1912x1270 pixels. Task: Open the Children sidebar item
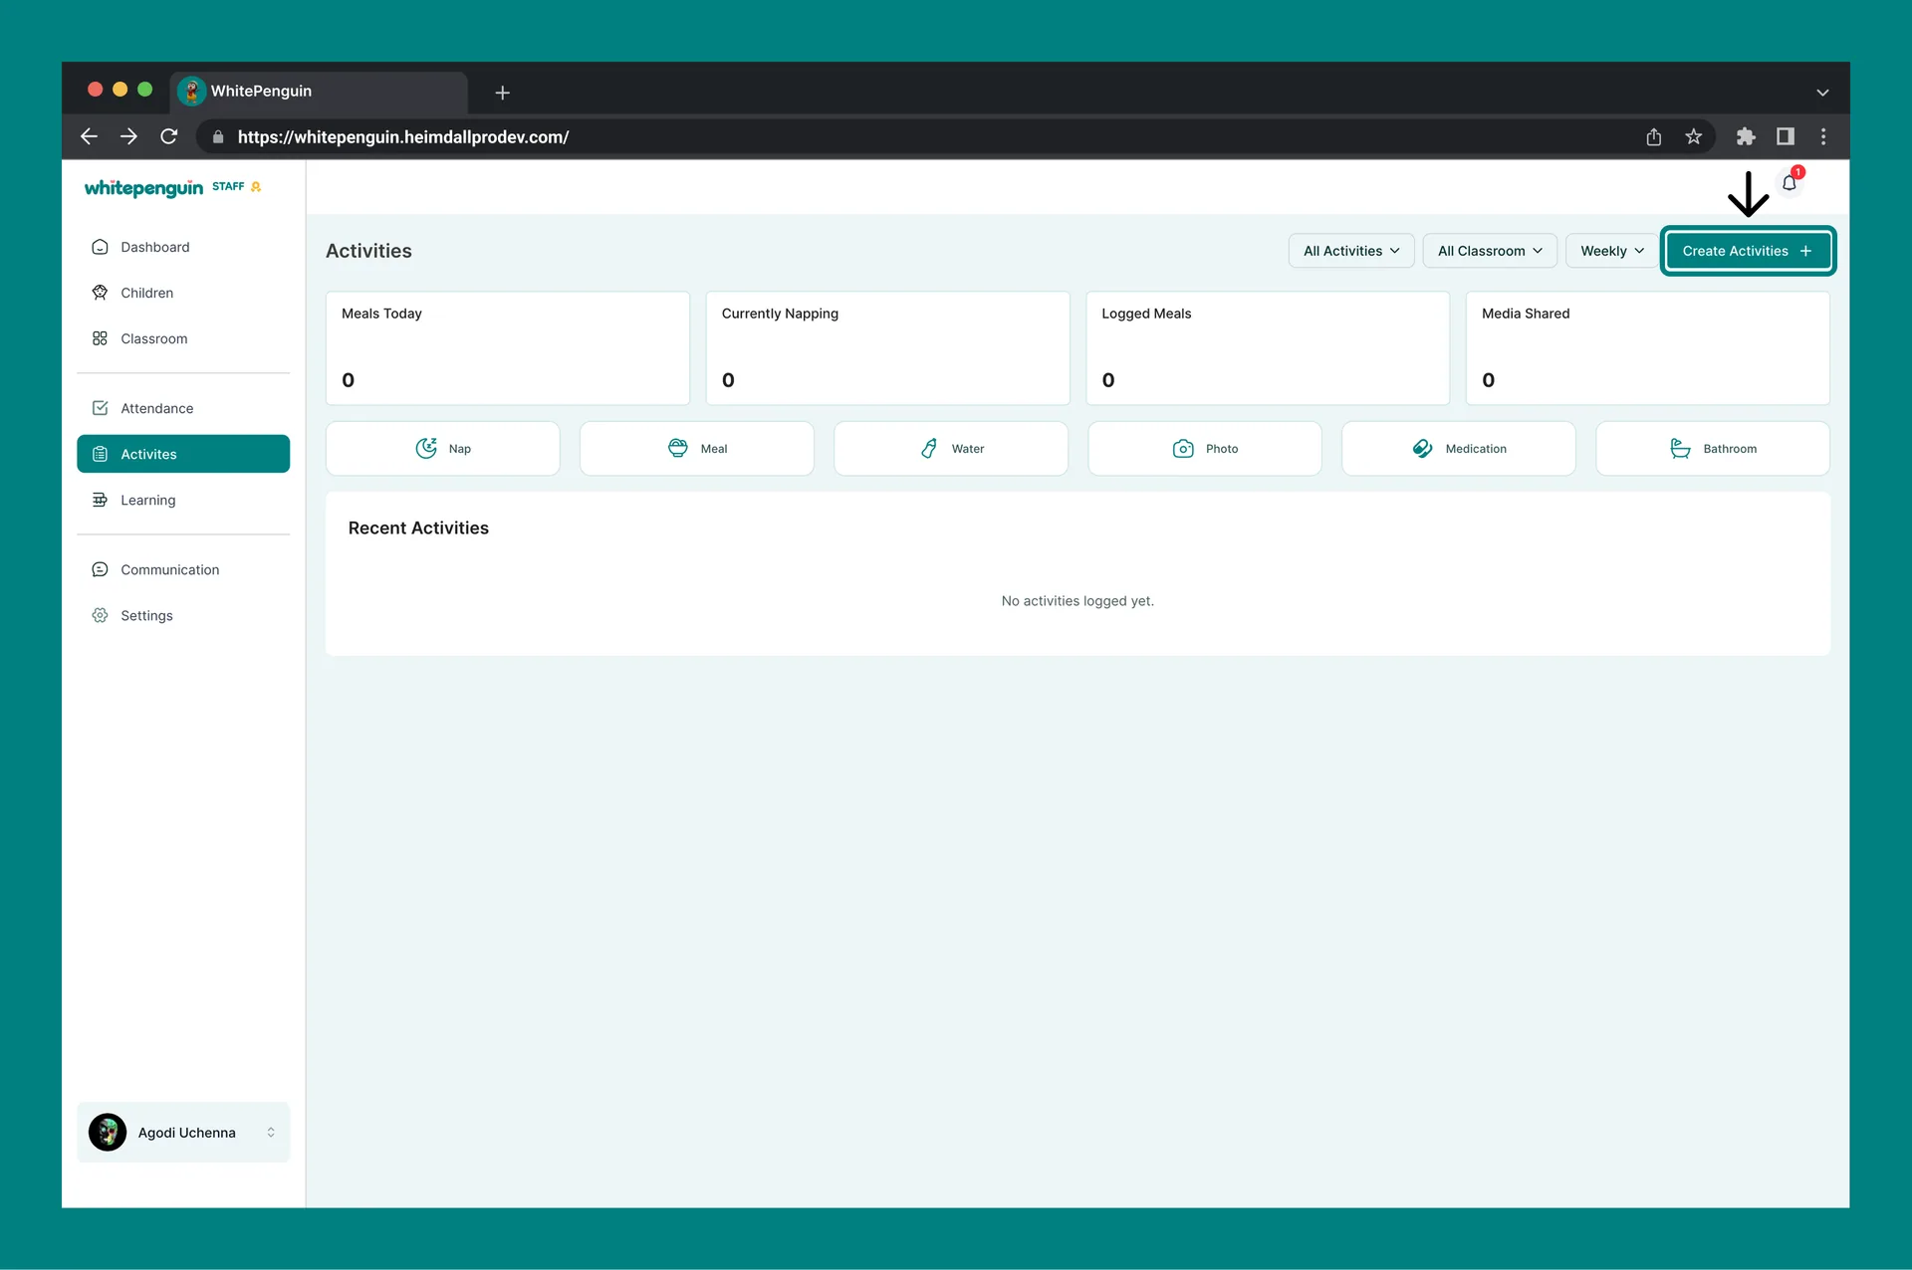click(183, 293)
